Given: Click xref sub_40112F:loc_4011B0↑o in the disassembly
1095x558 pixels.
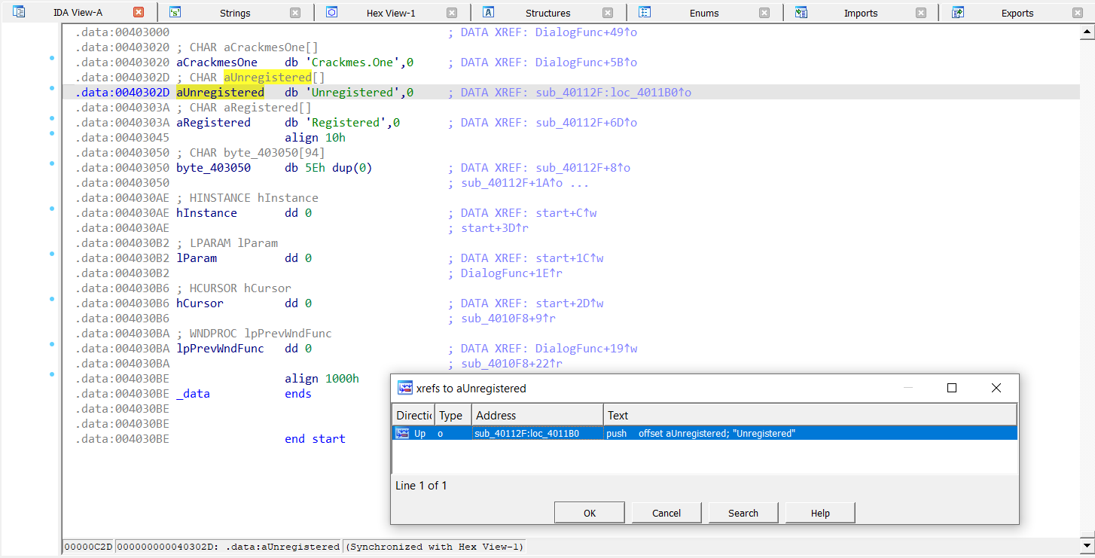Looking at the screenshot, I should click(x=614, y=93).
